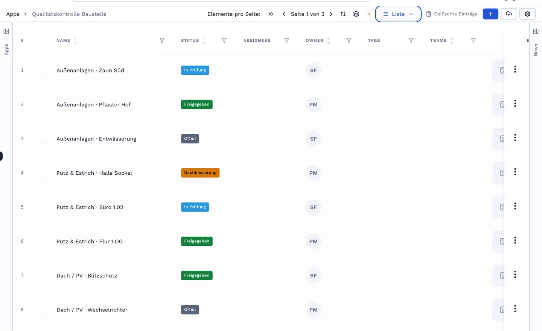Image resolution: width=542 pixels, height=331 pixels.
Task: Open Gelöschte Einträge
Action: [x=452, y=14]
